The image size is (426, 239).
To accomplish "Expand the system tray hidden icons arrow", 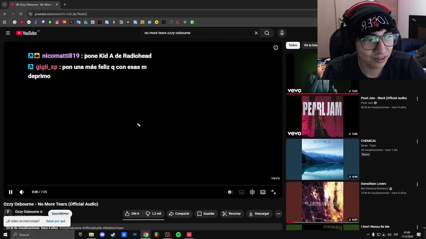I will 368,235.
